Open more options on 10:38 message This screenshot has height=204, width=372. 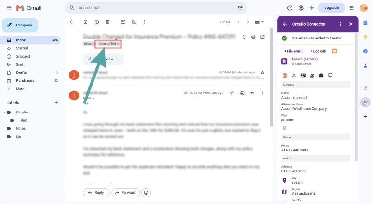click(x=262, y=93)
